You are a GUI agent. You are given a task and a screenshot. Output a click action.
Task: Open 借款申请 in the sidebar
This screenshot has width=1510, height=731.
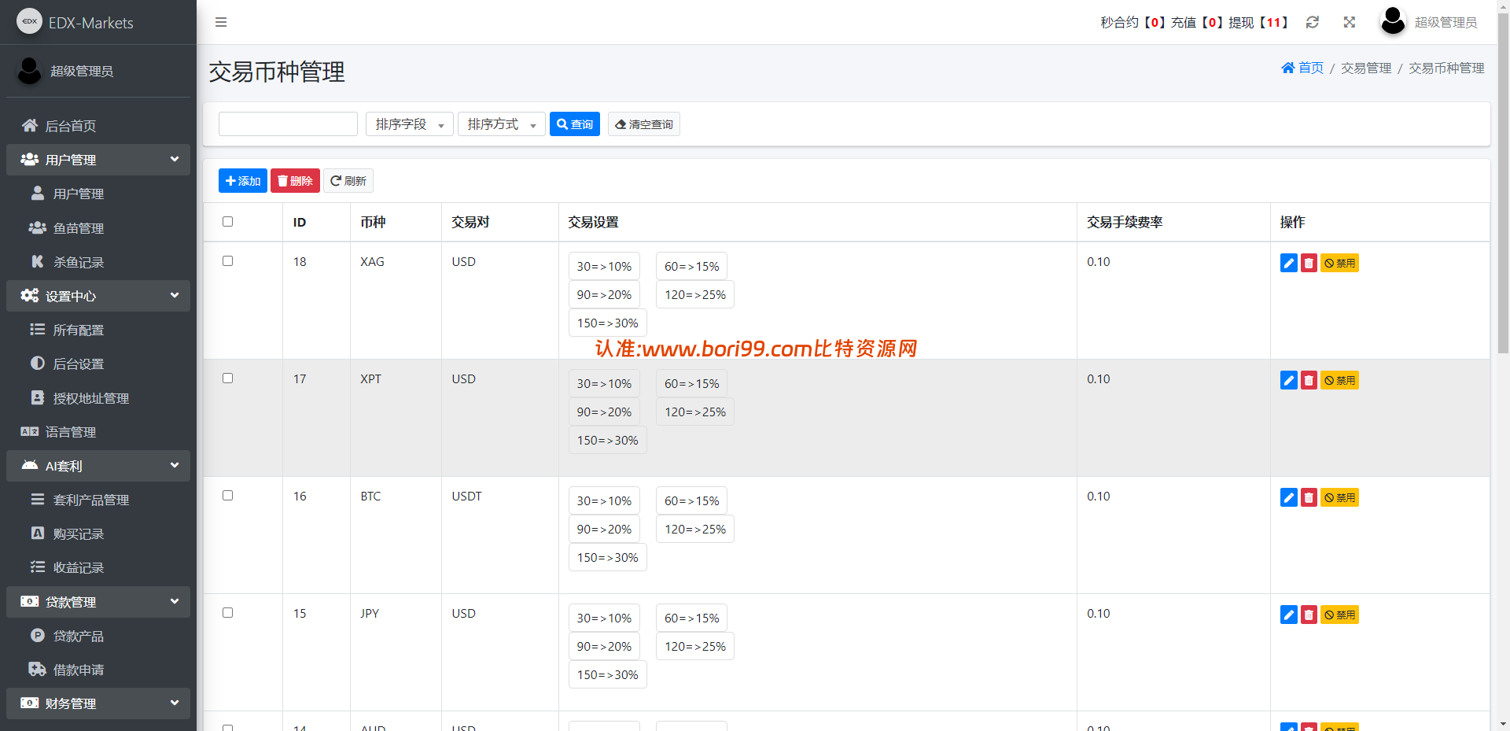click(98, 670)
